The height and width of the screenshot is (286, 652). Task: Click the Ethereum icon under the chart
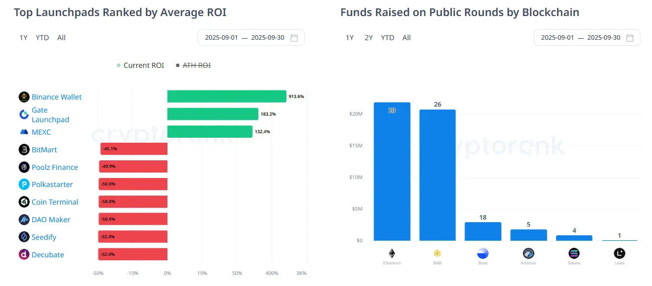(x=392, y=253)
